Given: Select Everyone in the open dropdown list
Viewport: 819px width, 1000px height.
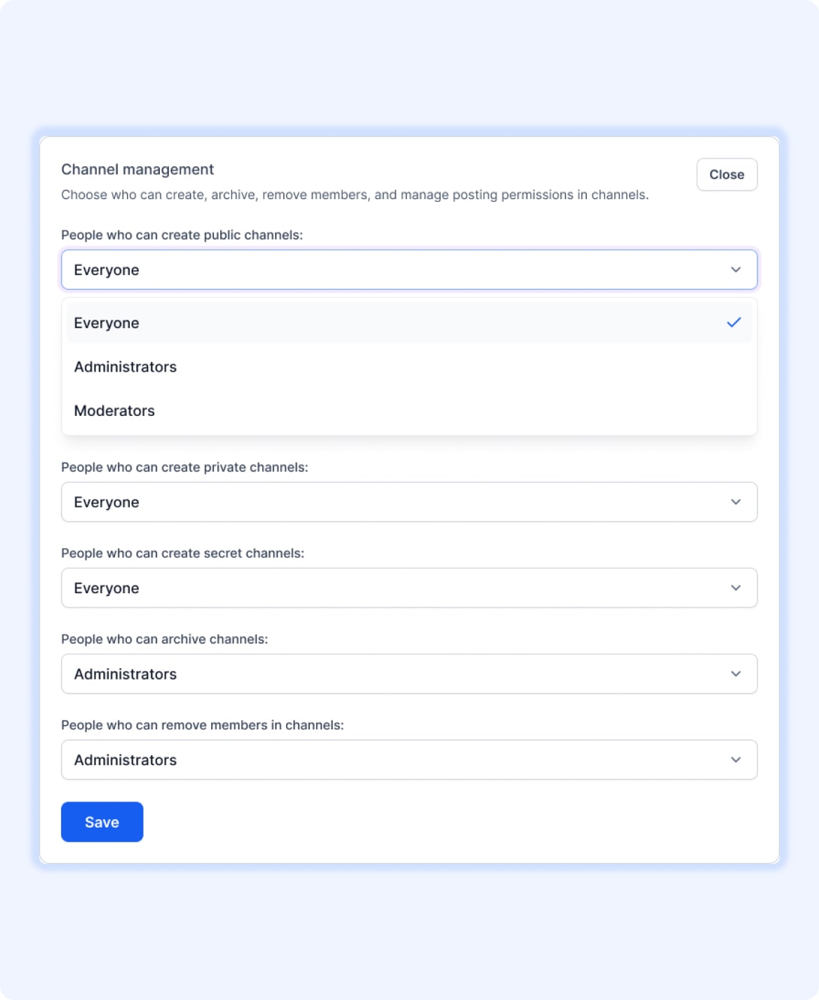Looking at the screenshot, I should click(x=107, y=323).
